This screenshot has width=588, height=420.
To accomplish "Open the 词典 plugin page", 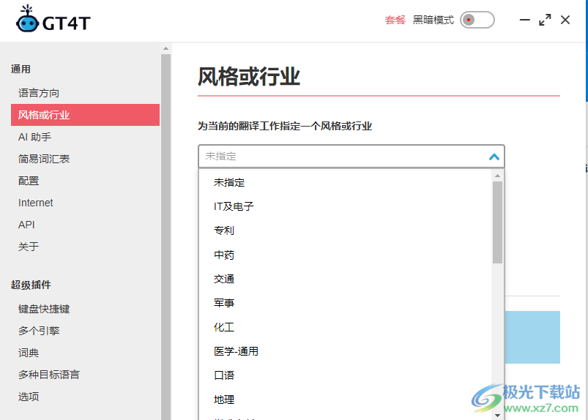I will click(x=29, y=353).
